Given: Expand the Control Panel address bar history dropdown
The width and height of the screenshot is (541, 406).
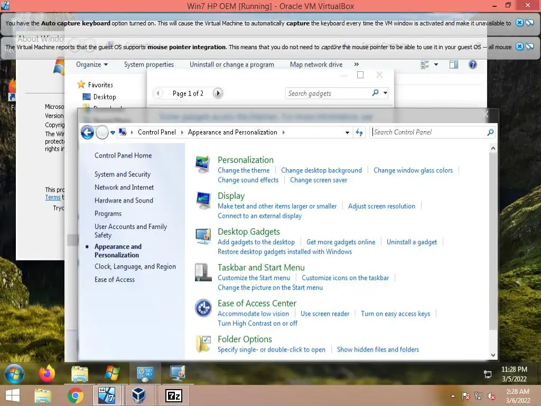Looking at the screenshot, I should tap(347, 133).
